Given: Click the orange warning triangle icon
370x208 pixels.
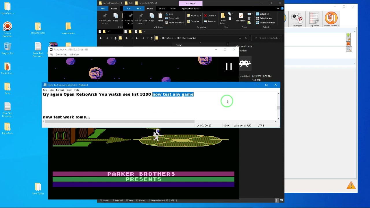Looking at the screenshot, I should (351, 185).
